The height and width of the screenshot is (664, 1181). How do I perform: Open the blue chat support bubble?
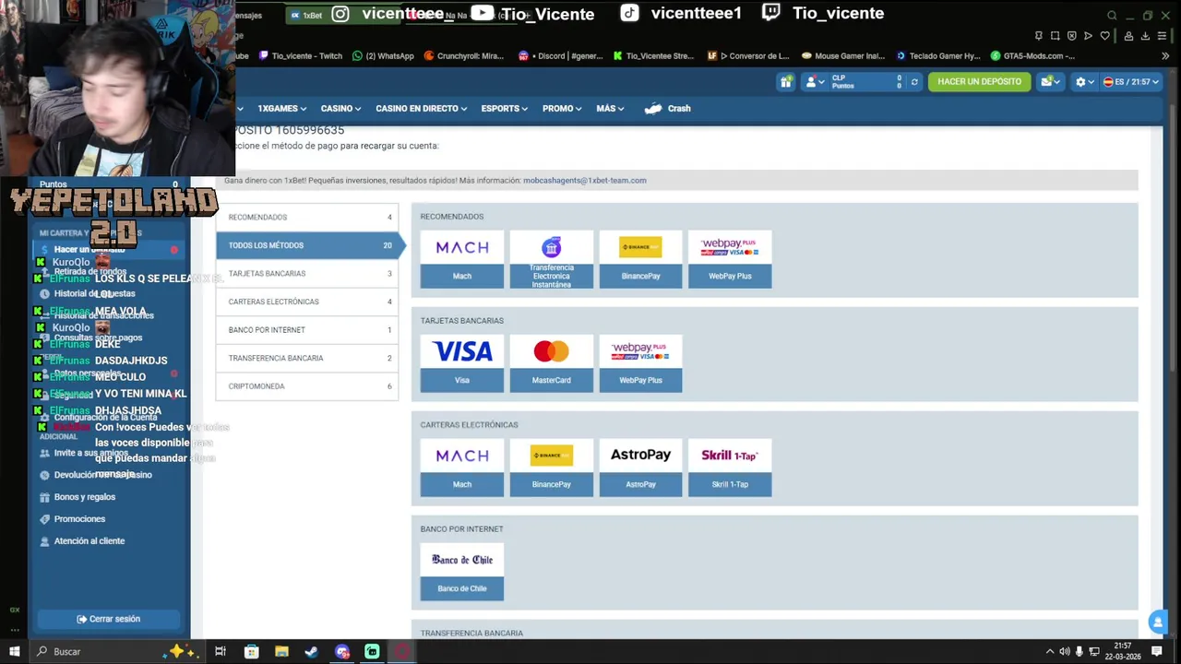(x=1157, y=622)
